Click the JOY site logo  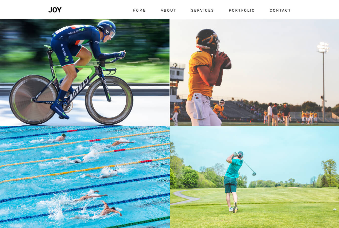(x=55, y=10)
